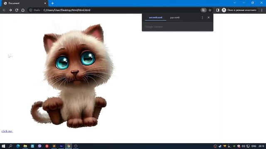The image size is (266, 149).
Task: Go to the Home page icon
Action: [x=23, y=10]
